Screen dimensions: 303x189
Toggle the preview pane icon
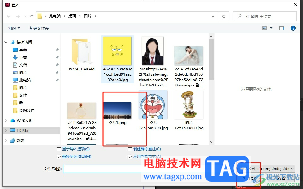point(282,28)
